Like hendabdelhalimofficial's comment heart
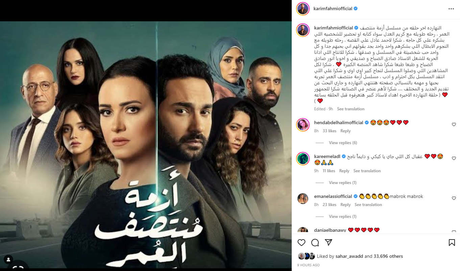 click(454, 125)
